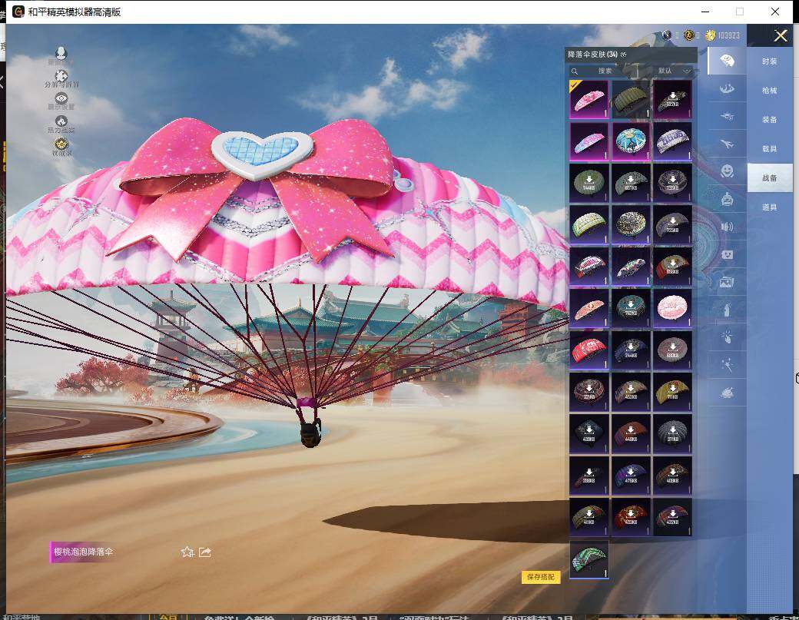The width and height of the screenshot is (799, 620).
Task: Select the green zigzag parachute in last row
Action: pos(589,559)
